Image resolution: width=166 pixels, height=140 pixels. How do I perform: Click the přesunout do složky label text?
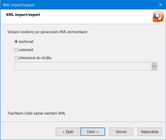(35, 58)
